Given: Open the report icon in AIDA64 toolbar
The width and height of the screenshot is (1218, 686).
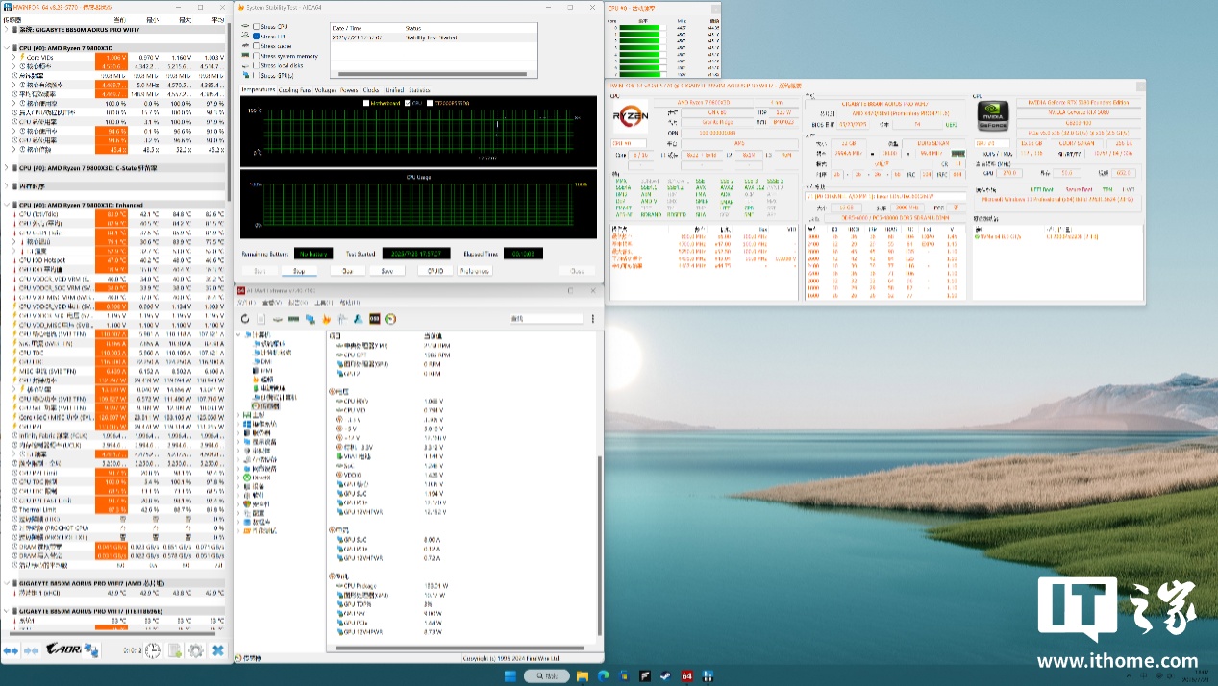Looking at the screenshot, I should [261, 319].
